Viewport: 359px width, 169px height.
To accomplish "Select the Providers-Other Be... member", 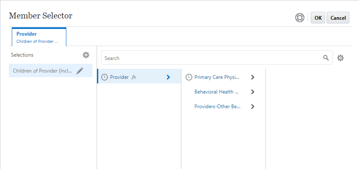I will (x=217, y=107).
